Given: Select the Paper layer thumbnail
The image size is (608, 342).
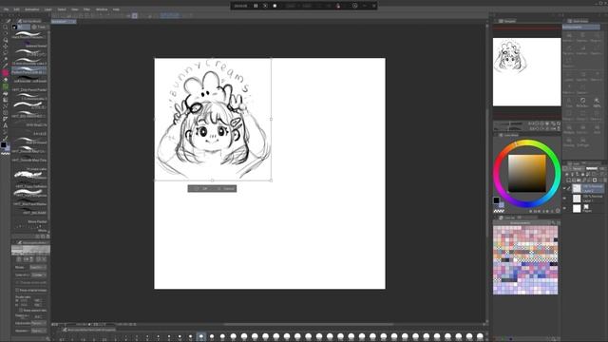Looking at the screenshot, I should click(x=577, y=208).
